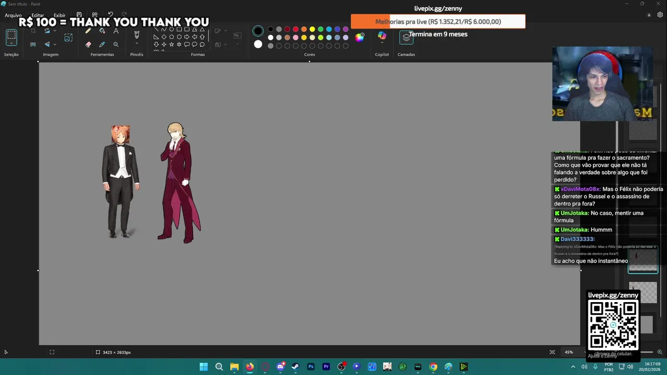Activate the Color 2 white circle

[x=258, y=44]
